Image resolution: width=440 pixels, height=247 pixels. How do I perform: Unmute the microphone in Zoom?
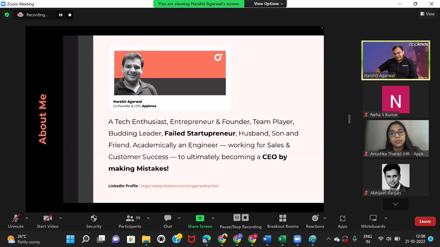16,221
